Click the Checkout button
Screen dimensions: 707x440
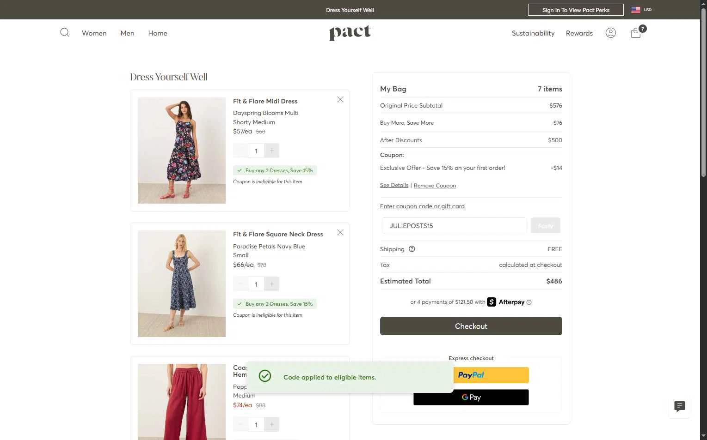click(471, 326)
